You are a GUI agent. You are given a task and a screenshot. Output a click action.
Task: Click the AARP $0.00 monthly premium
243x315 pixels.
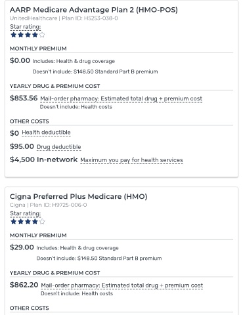20,60
